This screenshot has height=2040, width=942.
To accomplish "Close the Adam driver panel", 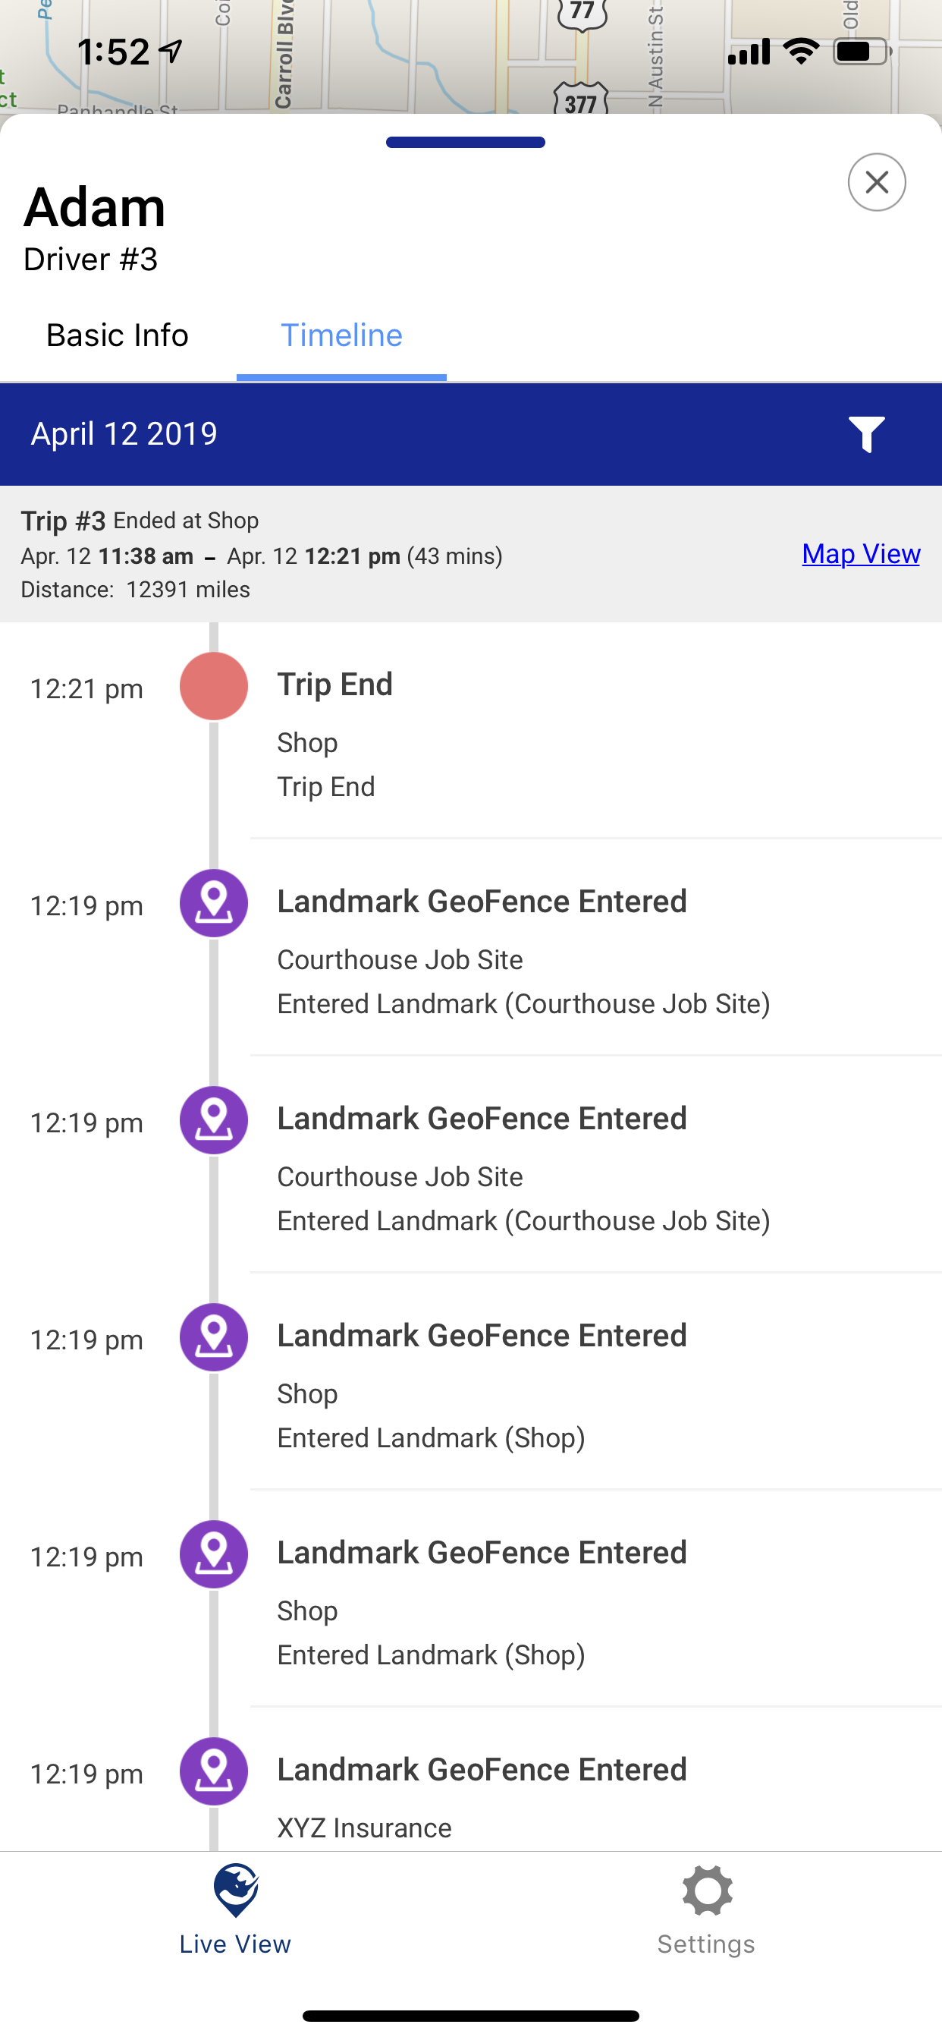I will coord(876,182).
